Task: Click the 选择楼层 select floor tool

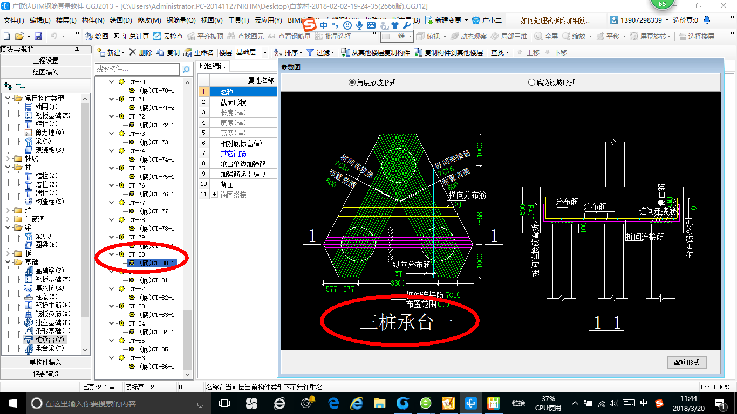Action: pos(697,36)
